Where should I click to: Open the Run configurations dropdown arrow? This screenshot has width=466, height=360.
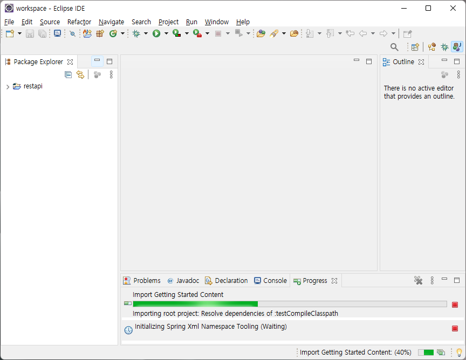click(x=166, y=33)
